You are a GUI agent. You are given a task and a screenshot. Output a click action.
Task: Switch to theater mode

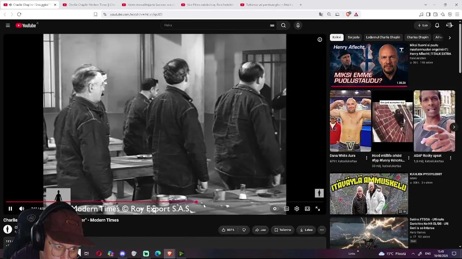(307, 209)
